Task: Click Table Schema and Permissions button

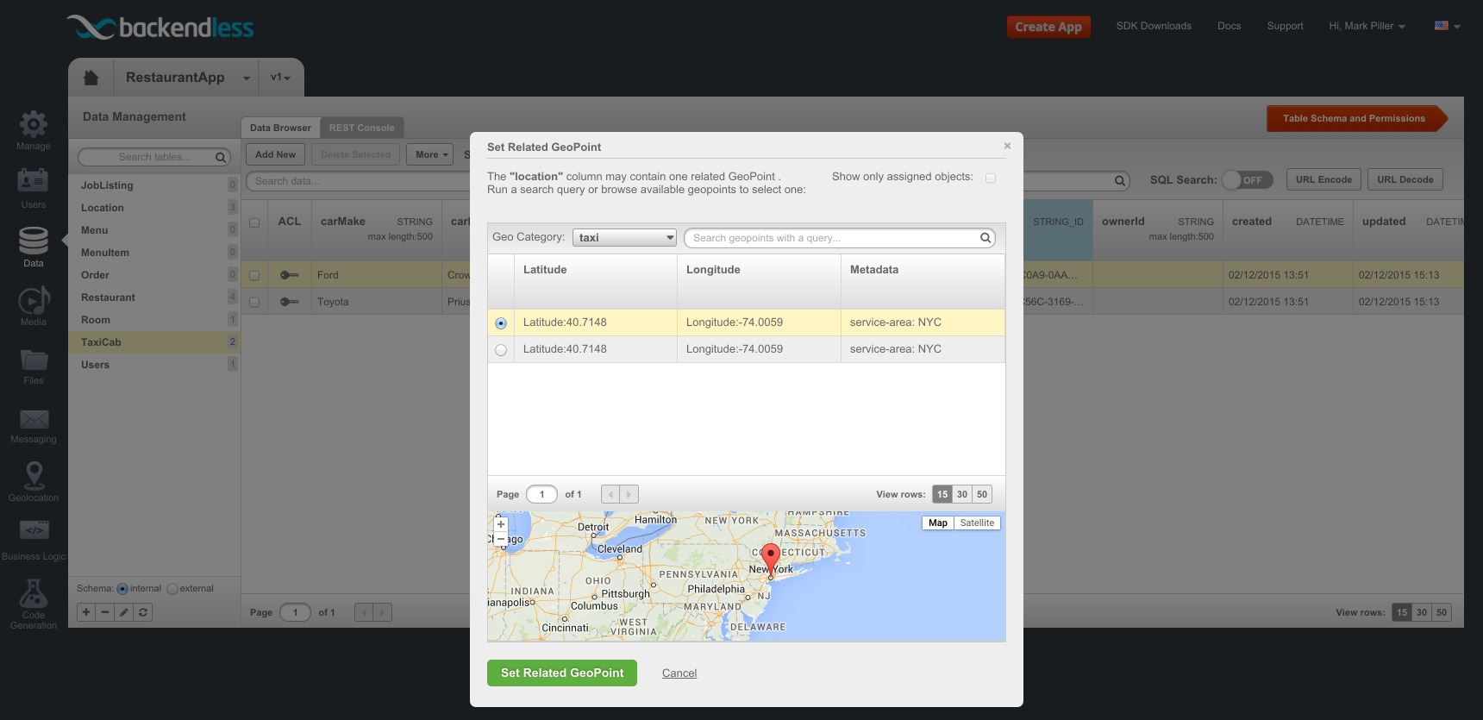Action: 1356,118
